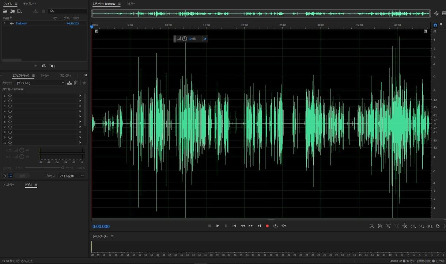Open the プロセス dropdown showing ファイル全体

[x=71, y=176]
